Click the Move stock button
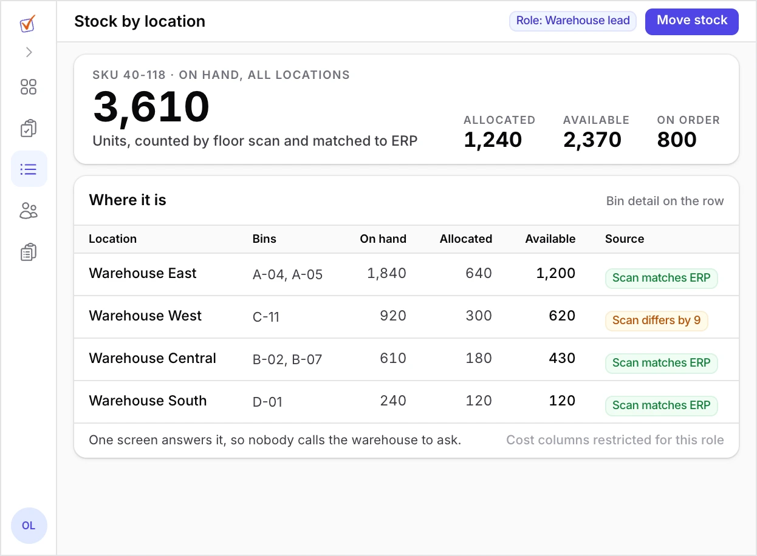The image size is (757, 556). pos(692,21)
